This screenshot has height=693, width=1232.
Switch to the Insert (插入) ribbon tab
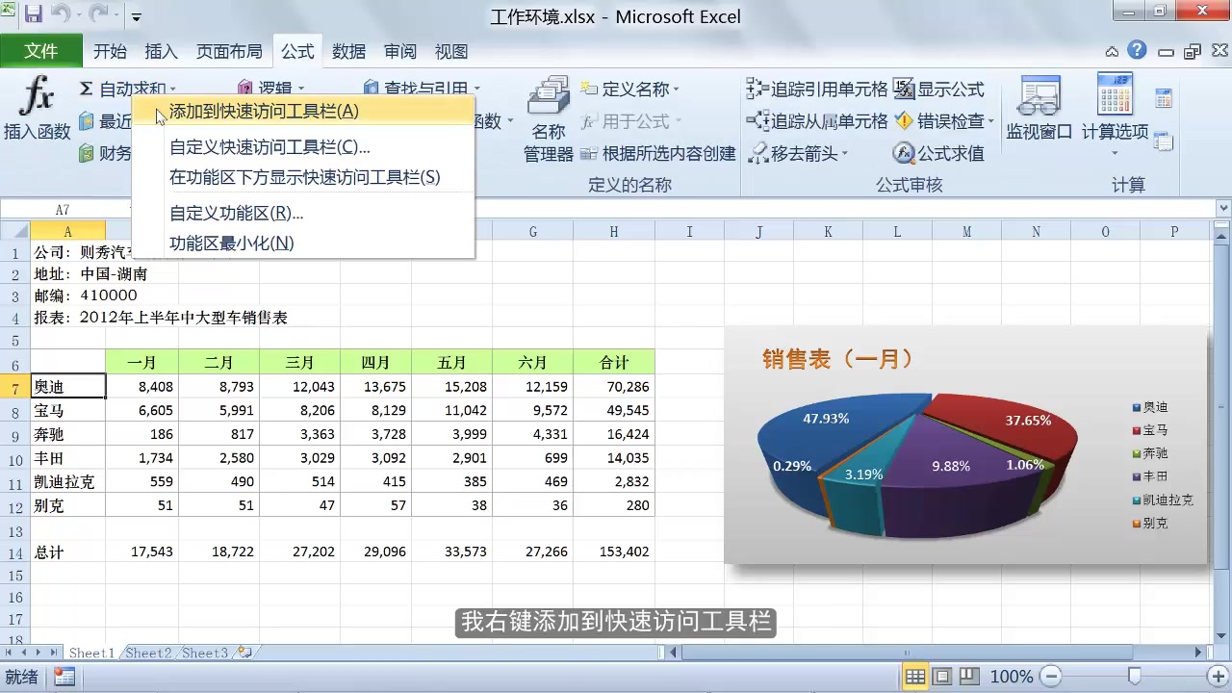(161, 52)
